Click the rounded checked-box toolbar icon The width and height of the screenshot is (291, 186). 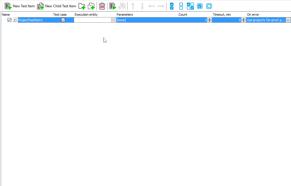point(200,6)
